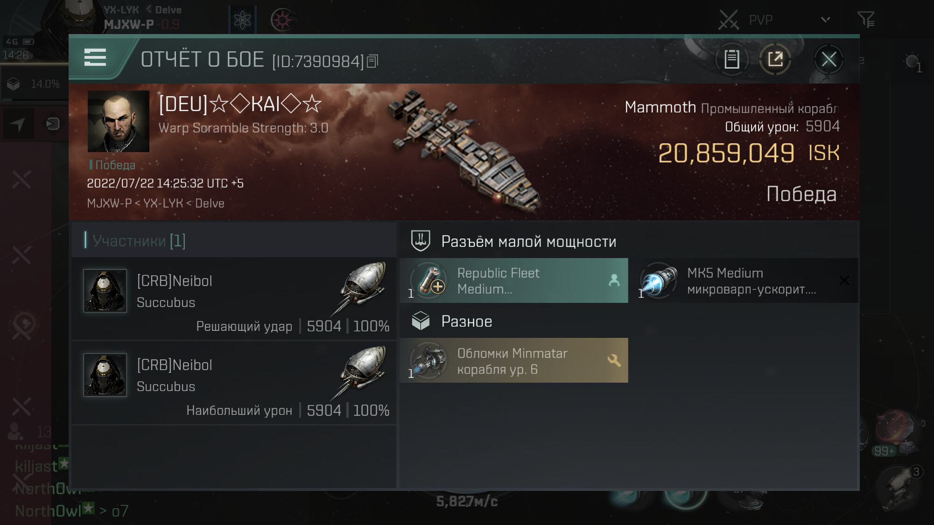Open the hamburger menu in battle report
934x525 pixels.
(x=95, y=58)
